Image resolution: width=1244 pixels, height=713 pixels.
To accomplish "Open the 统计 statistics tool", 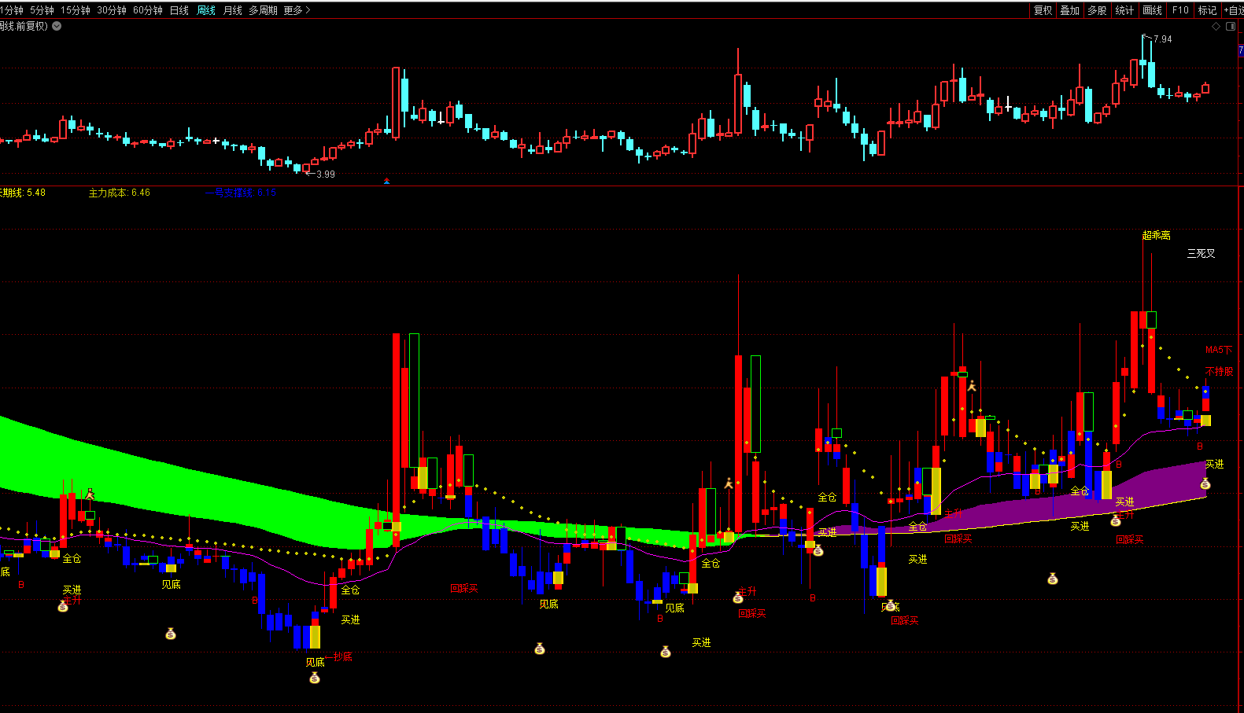I will click(1124, 10).
